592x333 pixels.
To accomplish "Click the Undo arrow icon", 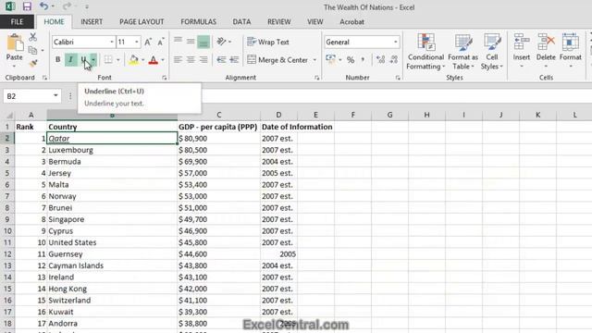I will tap(43, 6).
